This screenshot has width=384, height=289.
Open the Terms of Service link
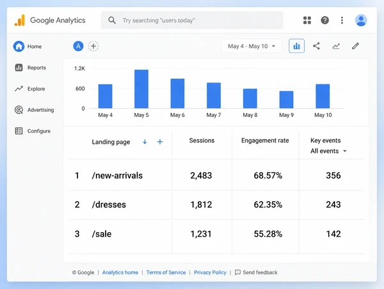tap(166, 272)
